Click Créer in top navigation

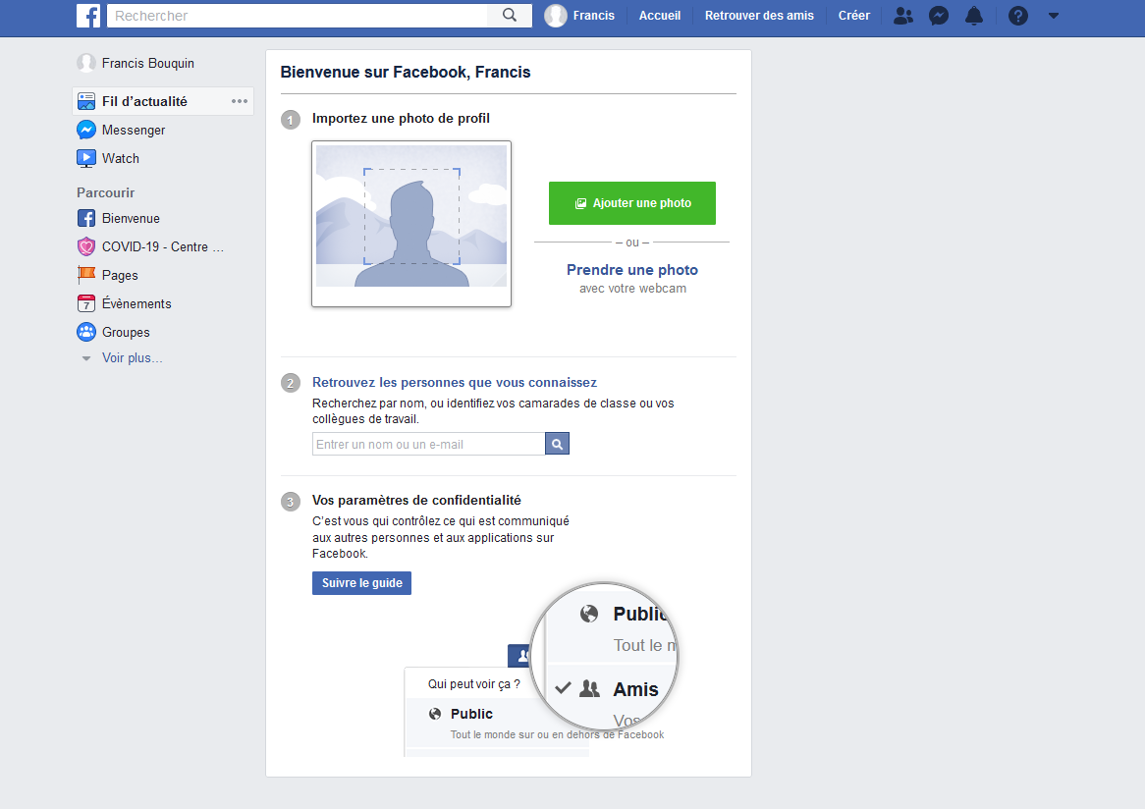pyautogui.click(x=853, y=16)
